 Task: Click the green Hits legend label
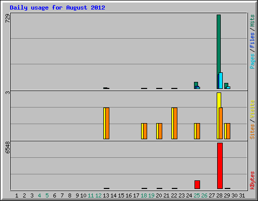pos(252,21)
